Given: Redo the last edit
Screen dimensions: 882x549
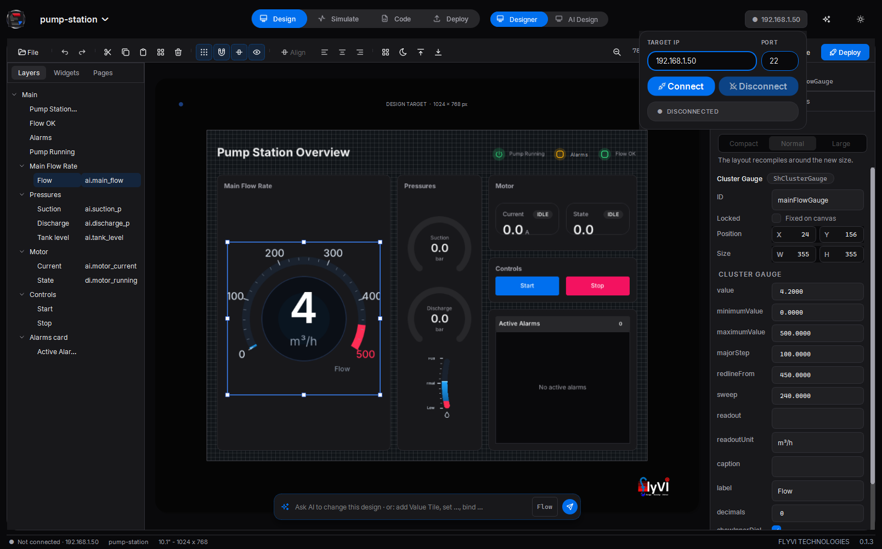Looking at the screenshot, I should click(x=82, y=52).
